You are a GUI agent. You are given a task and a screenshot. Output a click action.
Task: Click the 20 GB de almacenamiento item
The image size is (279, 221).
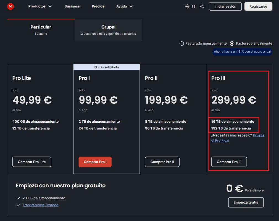pyautogui.click(x=44, y=198)
